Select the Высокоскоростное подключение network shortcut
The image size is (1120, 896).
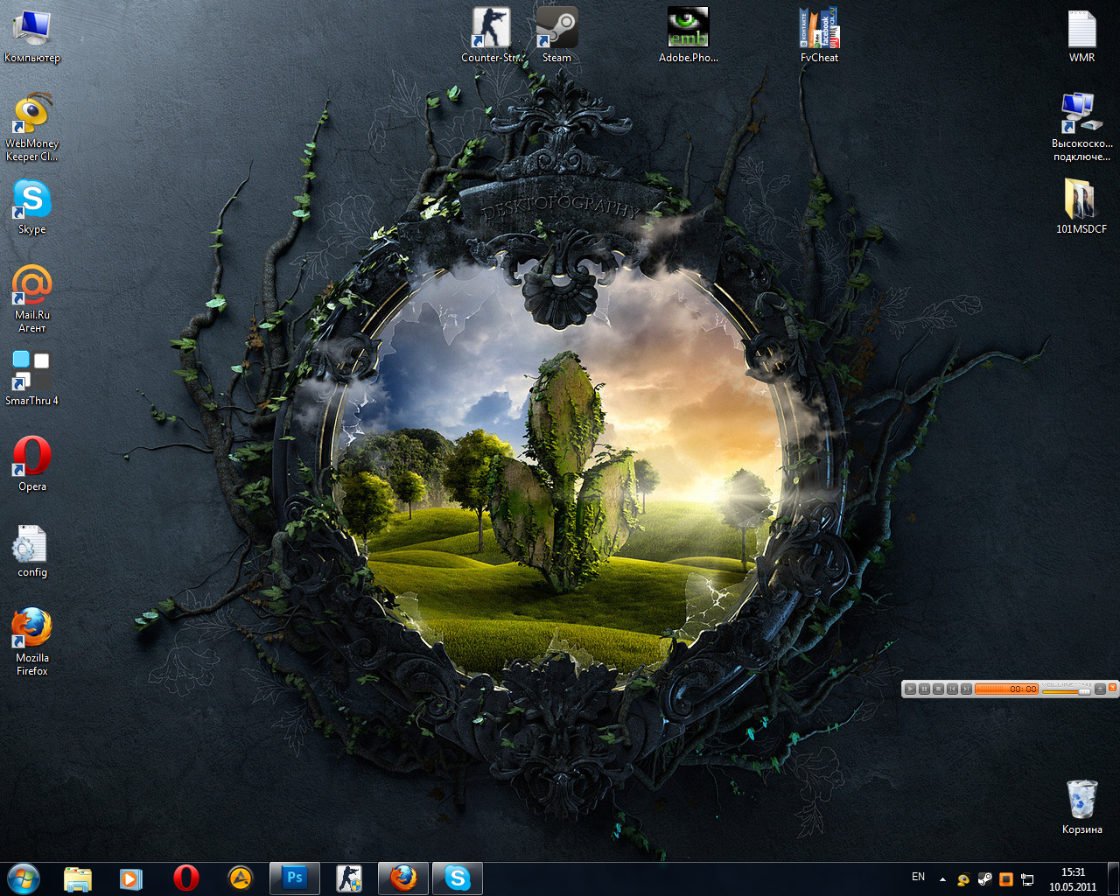click(1082, 128)
